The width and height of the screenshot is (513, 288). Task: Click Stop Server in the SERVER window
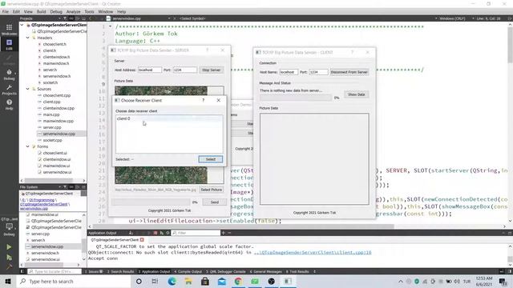(212, 70)
